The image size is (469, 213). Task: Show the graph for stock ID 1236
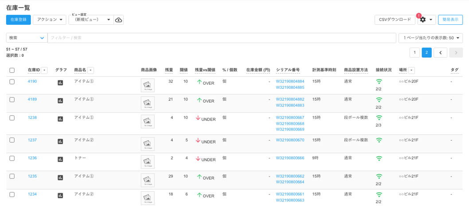tap(60, 159)
